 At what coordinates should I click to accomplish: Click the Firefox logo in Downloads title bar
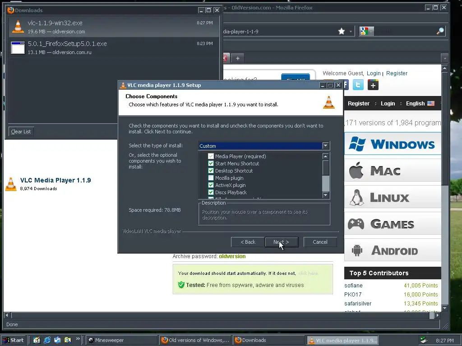(x=11, y=10)
